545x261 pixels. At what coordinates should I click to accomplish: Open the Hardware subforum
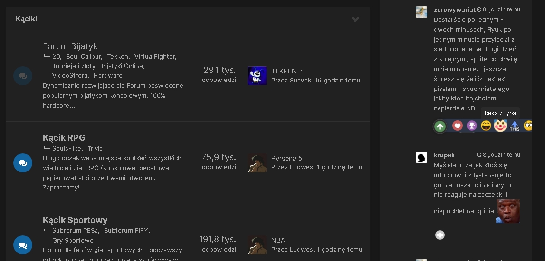tap(108, 75)
